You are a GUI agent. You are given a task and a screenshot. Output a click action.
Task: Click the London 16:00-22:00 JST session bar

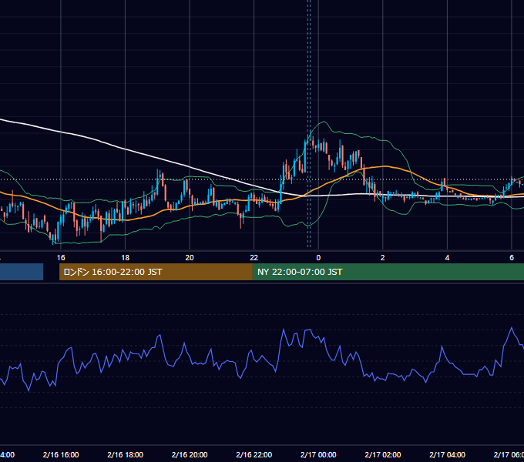(156, 272)
